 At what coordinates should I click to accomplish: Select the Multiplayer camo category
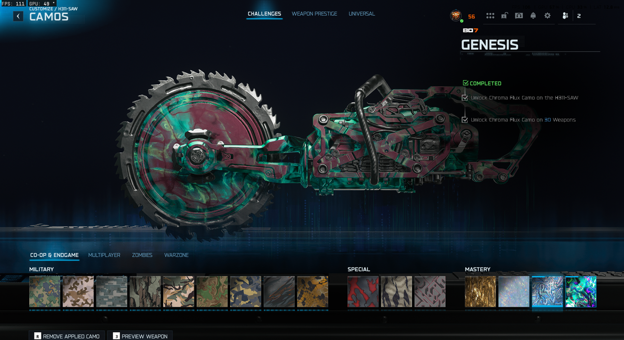[x=104, y=255]
